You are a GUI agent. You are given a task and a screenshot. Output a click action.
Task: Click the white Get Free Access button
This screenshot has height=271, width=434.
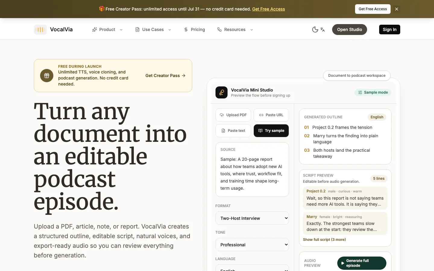pos(373,9)
